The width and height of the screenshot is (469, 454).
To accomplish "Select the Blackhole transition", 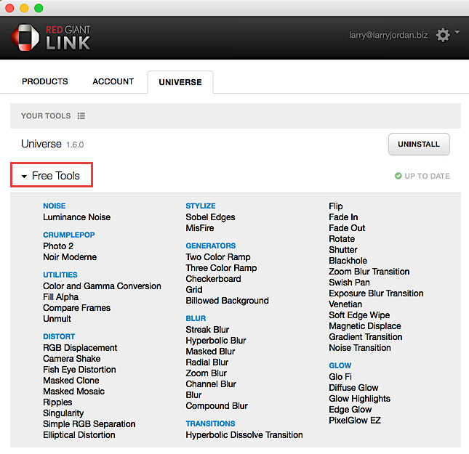I will click(348, 261).
